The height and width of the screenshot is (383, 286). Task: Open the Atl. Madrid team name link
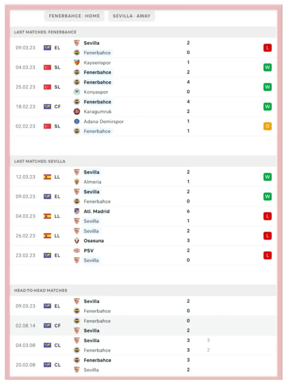tap(96, 211)
